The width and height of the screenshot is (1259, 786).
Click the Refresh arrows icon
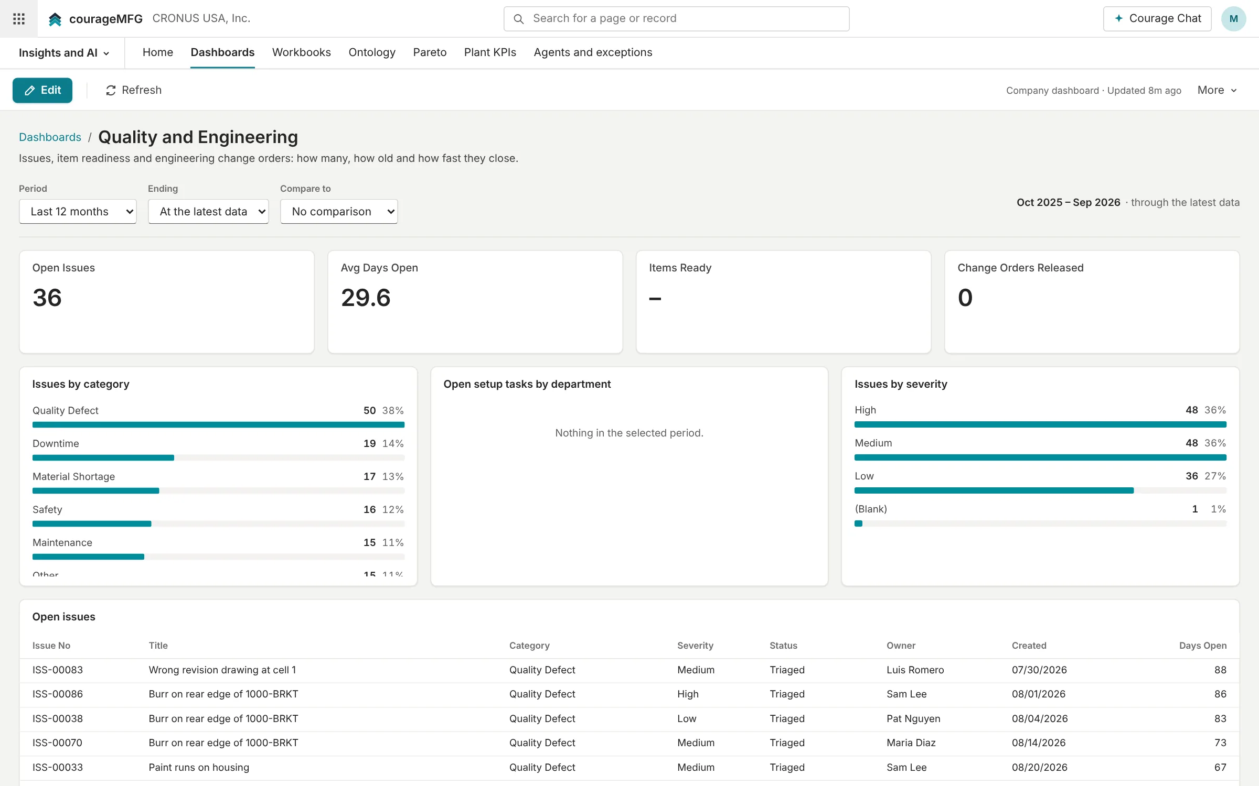[x=111, y=91]
